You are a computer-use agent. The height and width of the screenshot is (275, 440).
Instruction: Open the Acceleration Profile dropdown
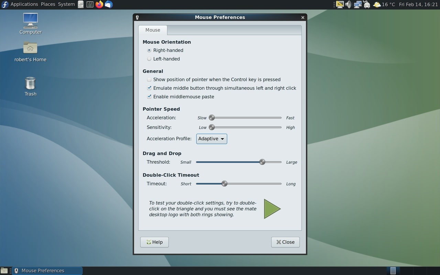pos(211,139)
